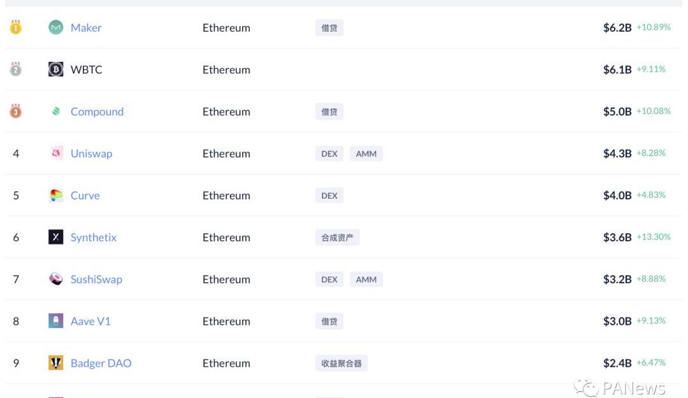Open the Badger DAO project link
Screen dimensions: 688x398
[x=101, y=364]
